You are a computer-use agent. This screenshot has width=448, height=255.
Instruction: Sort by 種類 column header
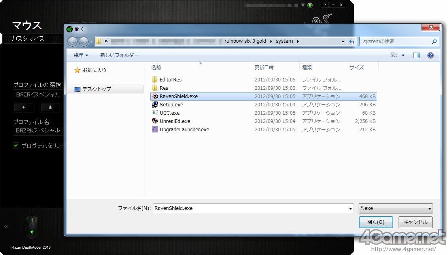tap(307, 67)
